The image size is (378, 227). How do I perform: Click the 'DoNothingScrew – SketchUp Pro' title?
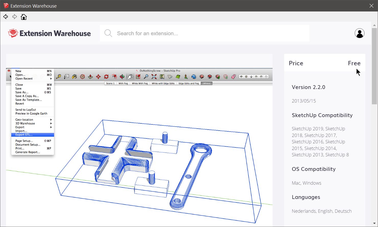(160, 71)
